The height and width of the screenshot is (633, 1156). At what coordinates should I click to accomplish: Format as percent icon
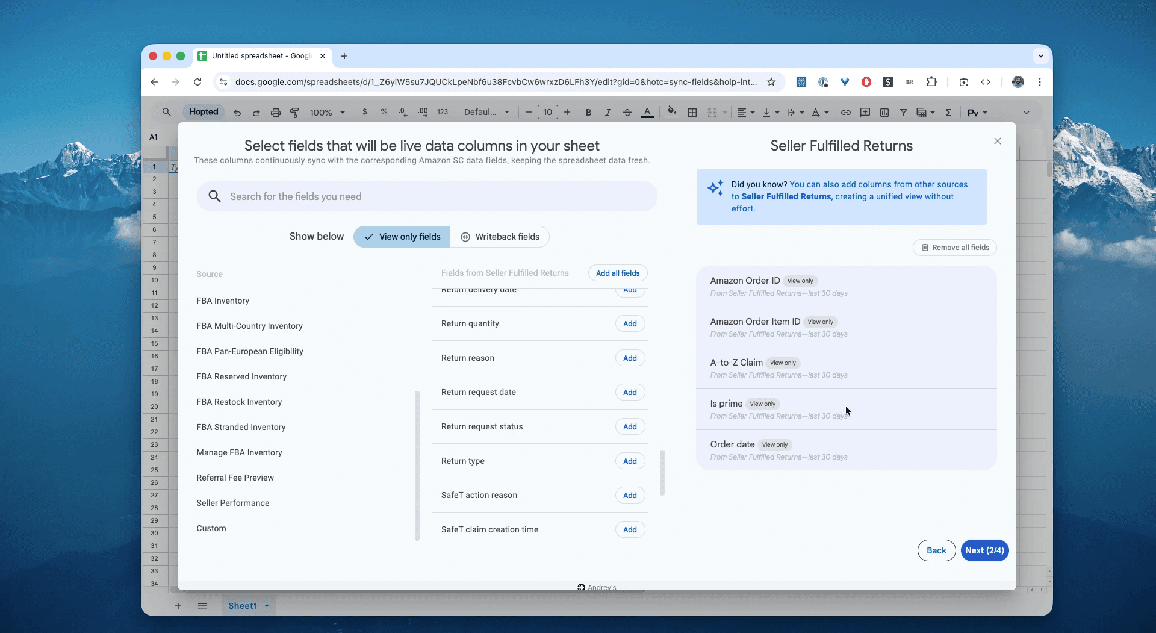384,112
